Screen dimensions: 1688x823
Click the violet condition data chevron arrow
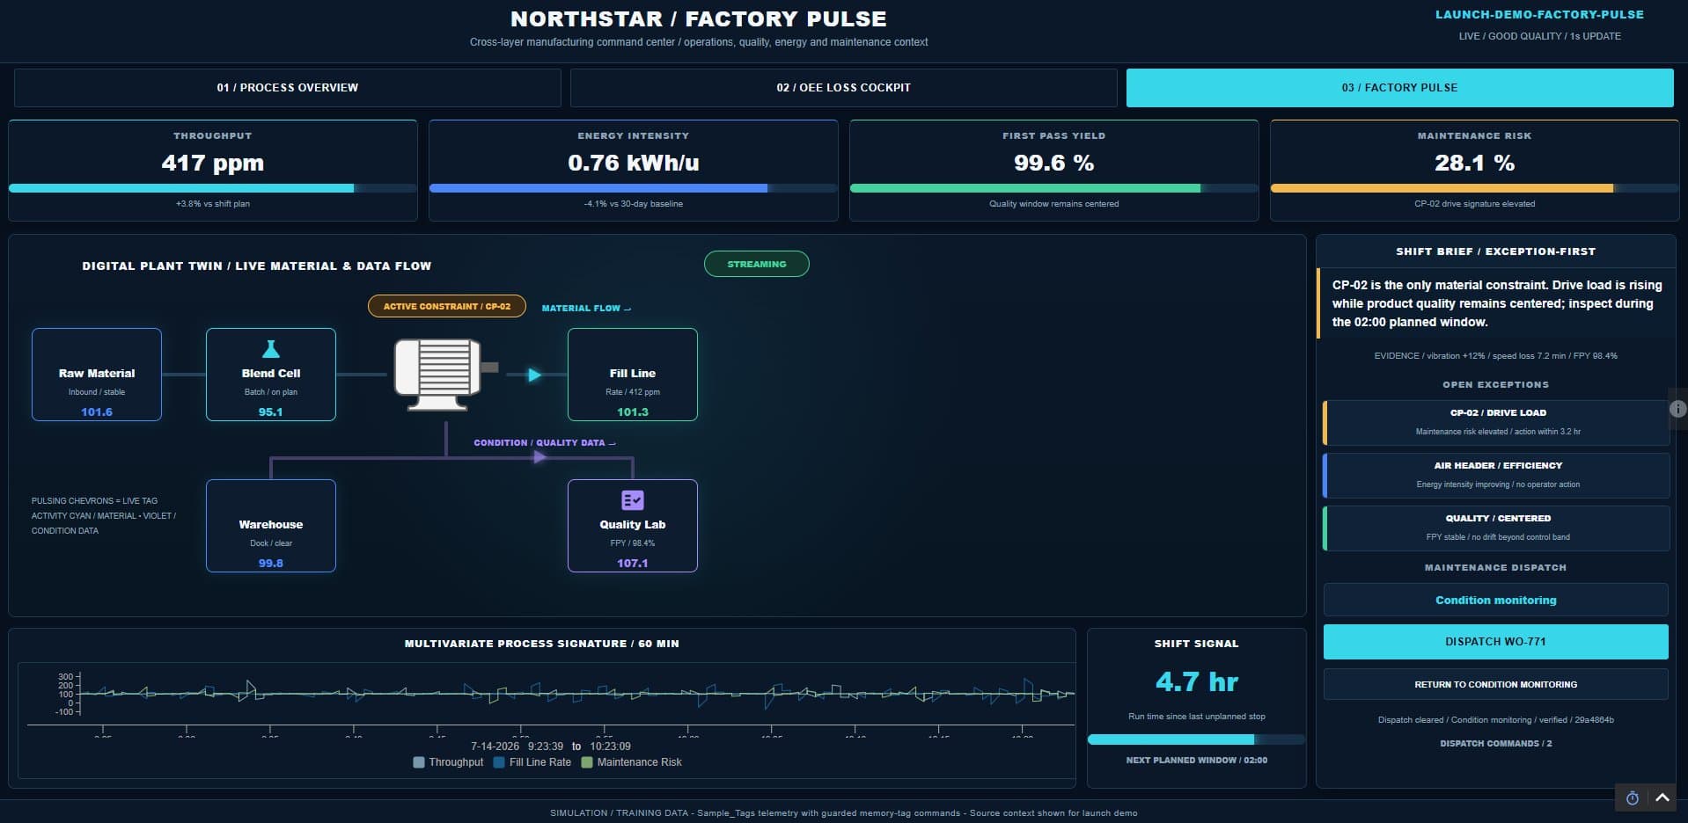tap(539, 457)
